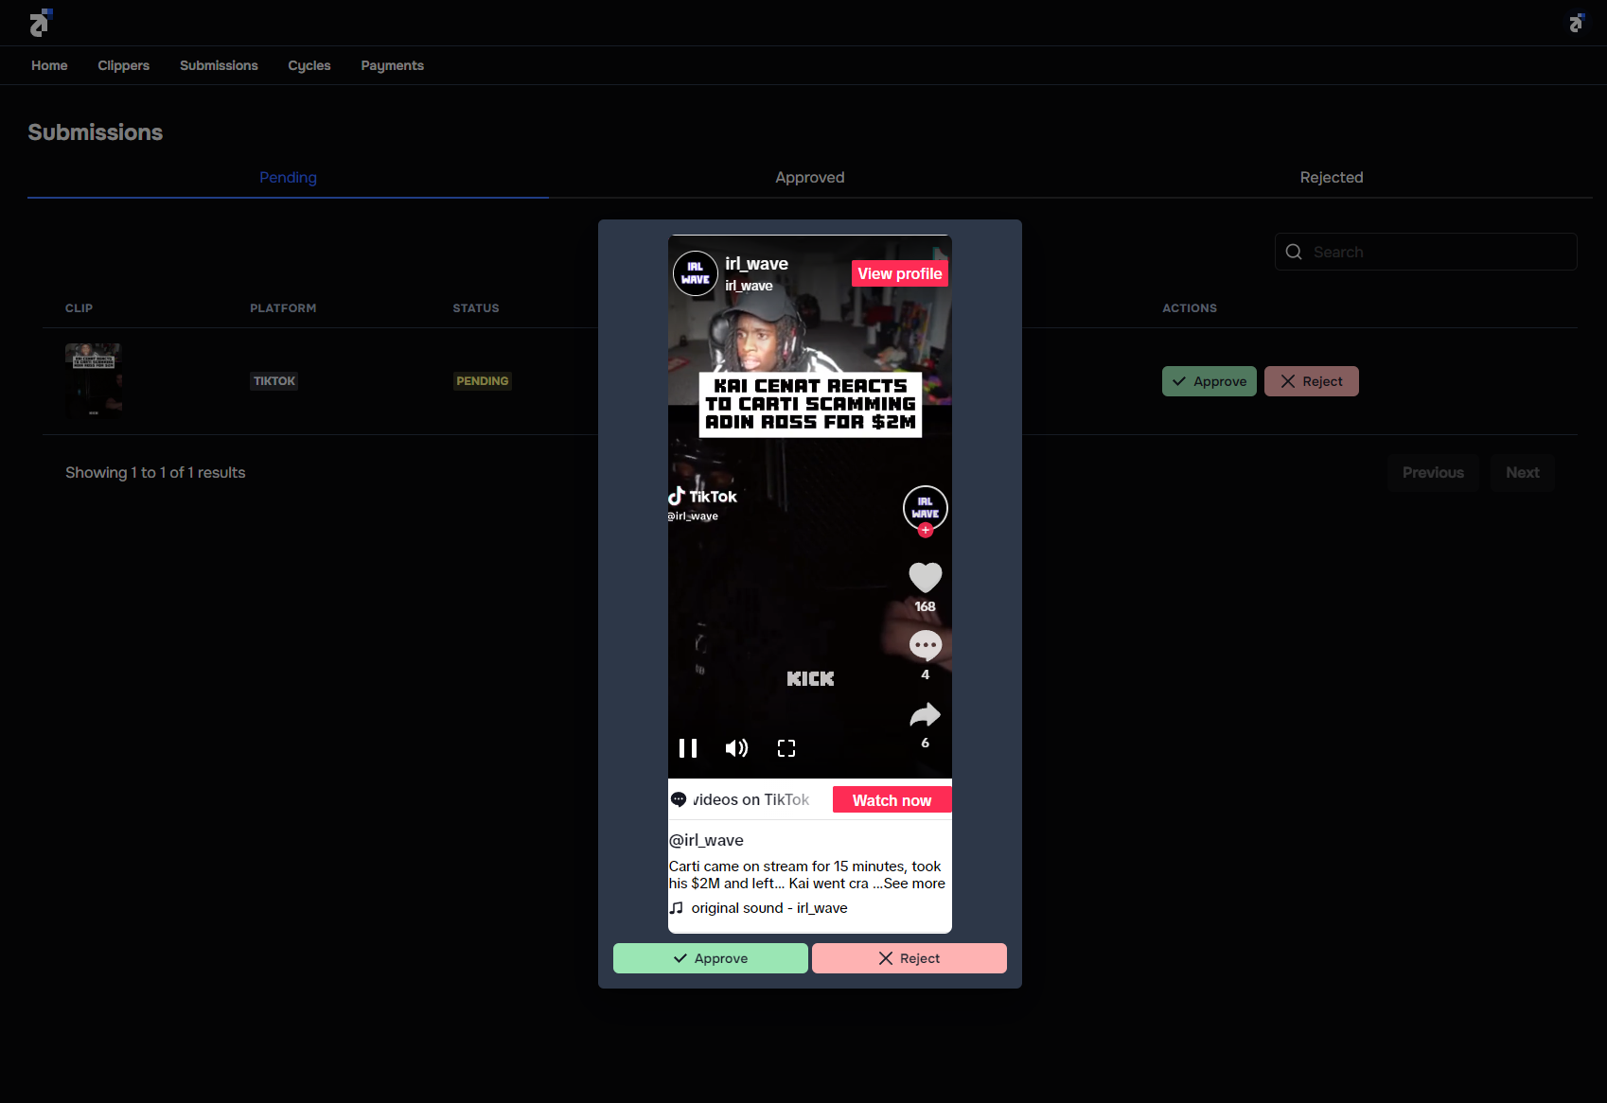Follow irl_wave via avatar plus icon
The image size is (1607, 1103).
click(926, 531)
